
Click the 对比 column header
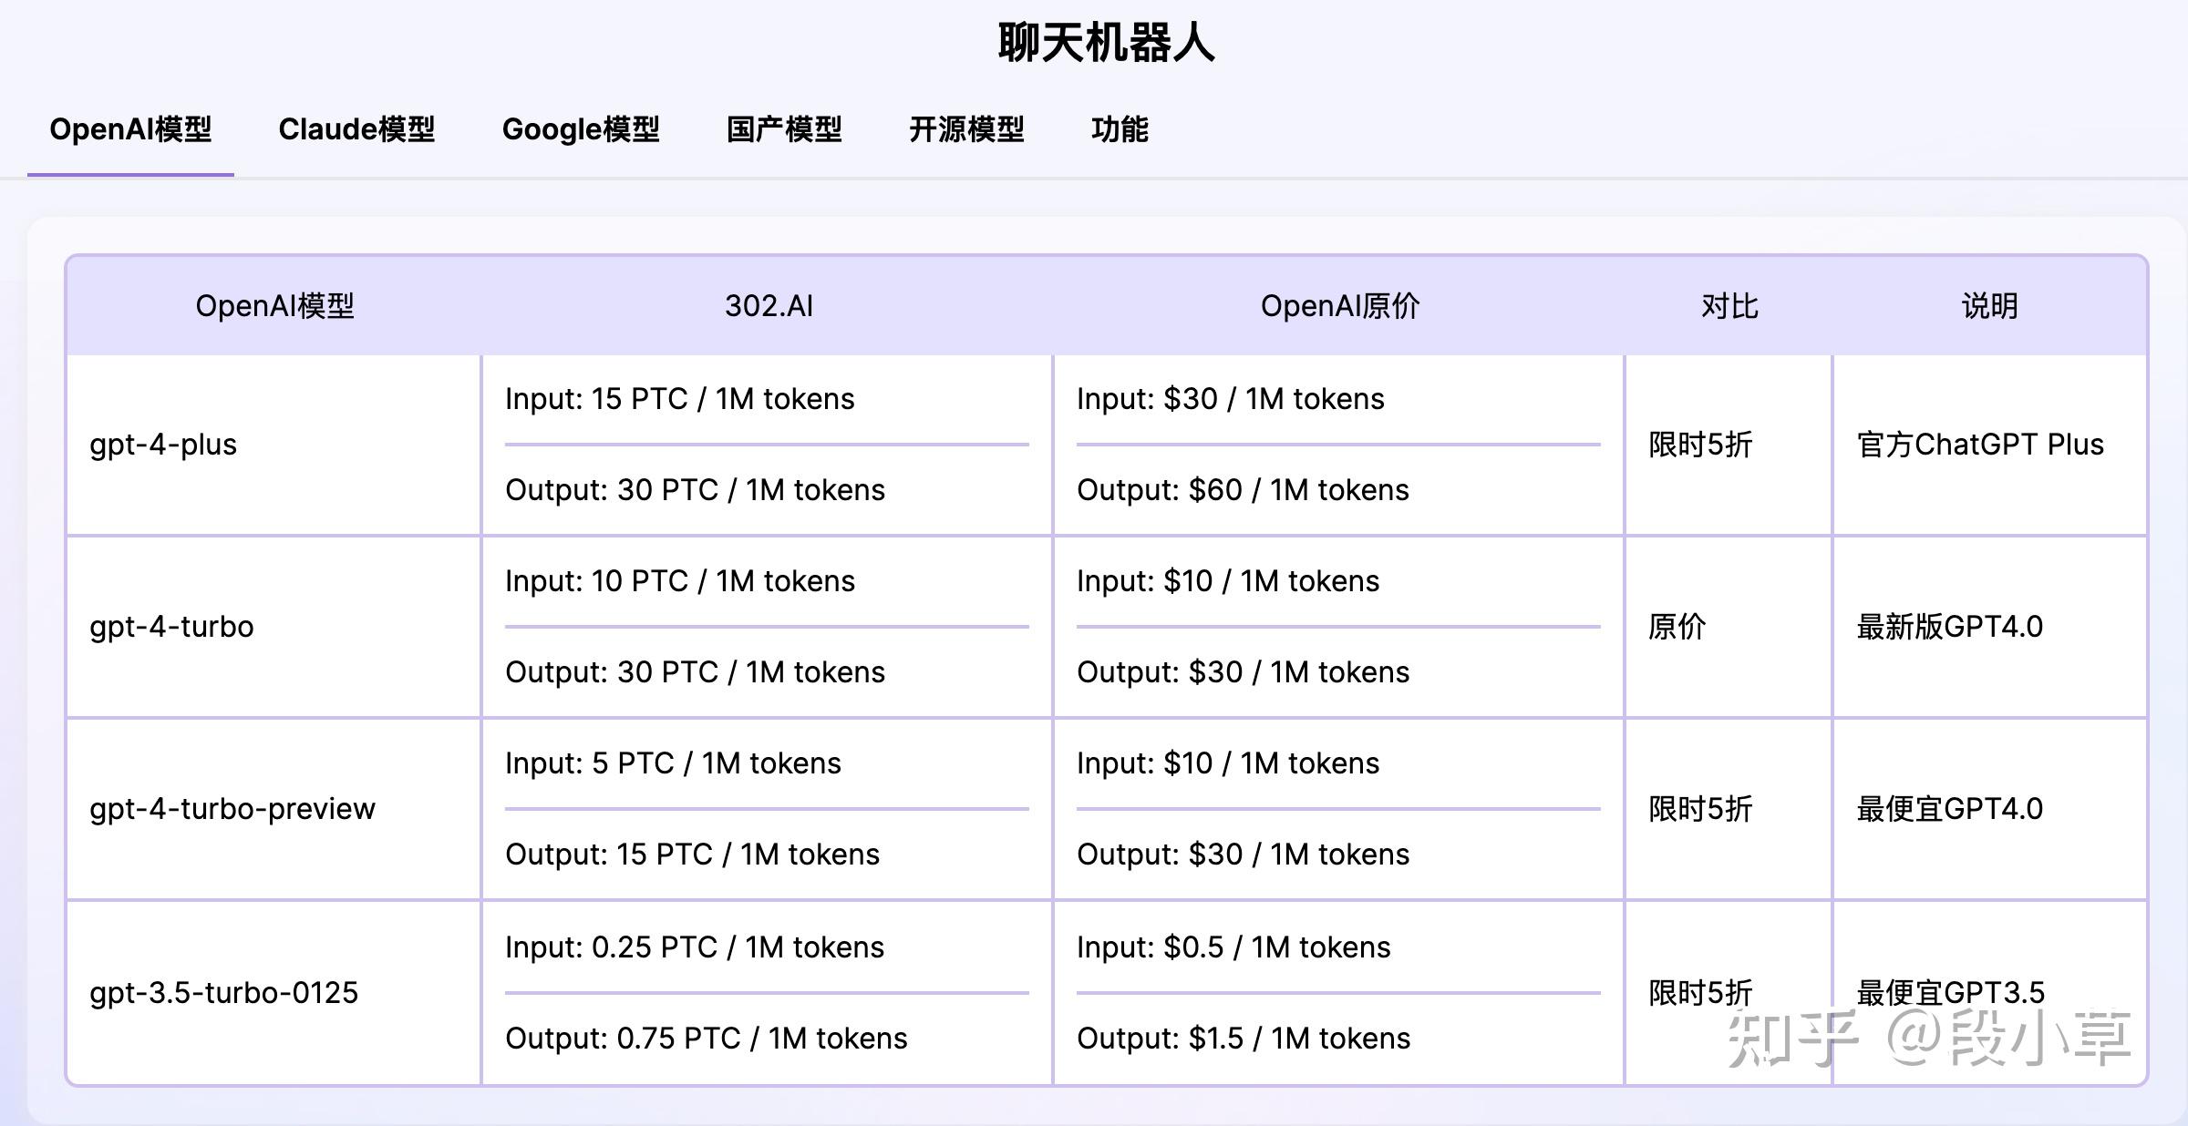click(x=1728, y=306)
